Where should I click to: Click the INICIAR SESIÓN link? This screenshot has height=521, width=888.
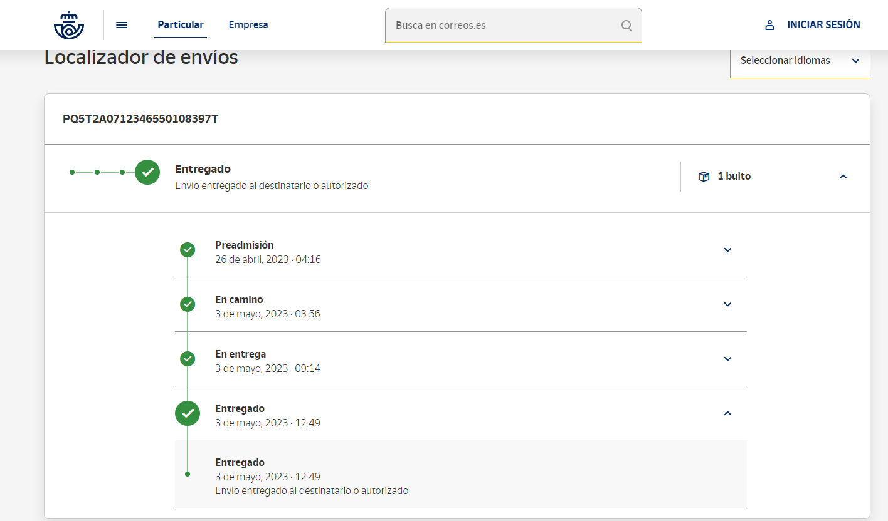coord(823,25)
